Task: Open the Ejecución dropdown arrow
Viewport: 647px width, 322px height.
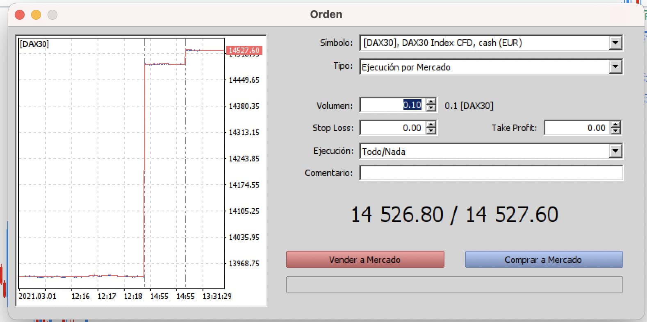Action: [x=615, y=151]
